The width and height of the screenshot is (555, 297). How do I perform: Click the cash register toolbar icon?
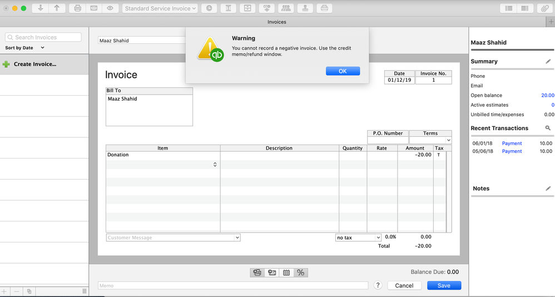[x=324, y=8]
